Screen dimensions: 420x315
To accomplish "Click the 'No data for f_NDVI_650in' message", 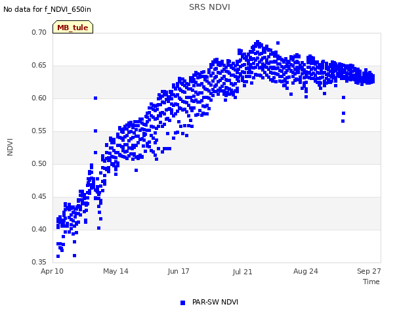I will pos(47,9).
